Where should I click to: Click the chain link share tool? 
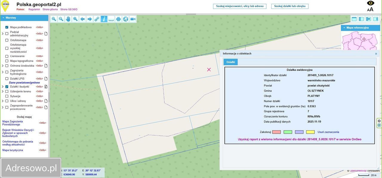(97, 19)
